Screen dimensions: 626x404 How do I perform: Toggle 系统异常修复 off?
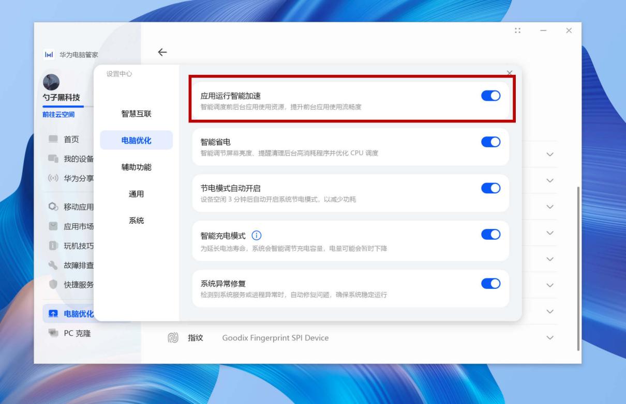pos(492,284)
